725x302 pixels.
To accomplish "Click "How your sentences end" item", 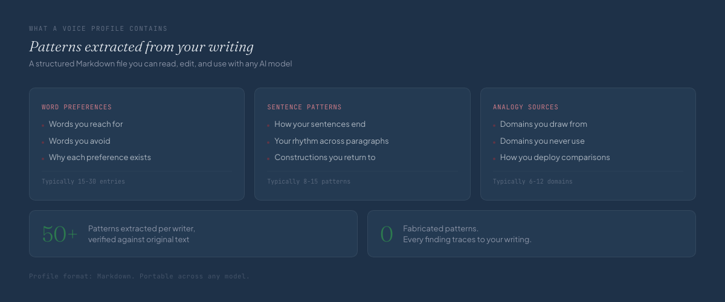I will click(x=320, y=124).
